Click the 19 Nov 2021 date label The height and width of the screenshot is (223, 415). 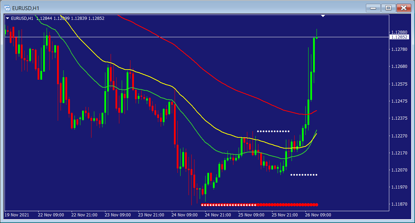[17, 215]
